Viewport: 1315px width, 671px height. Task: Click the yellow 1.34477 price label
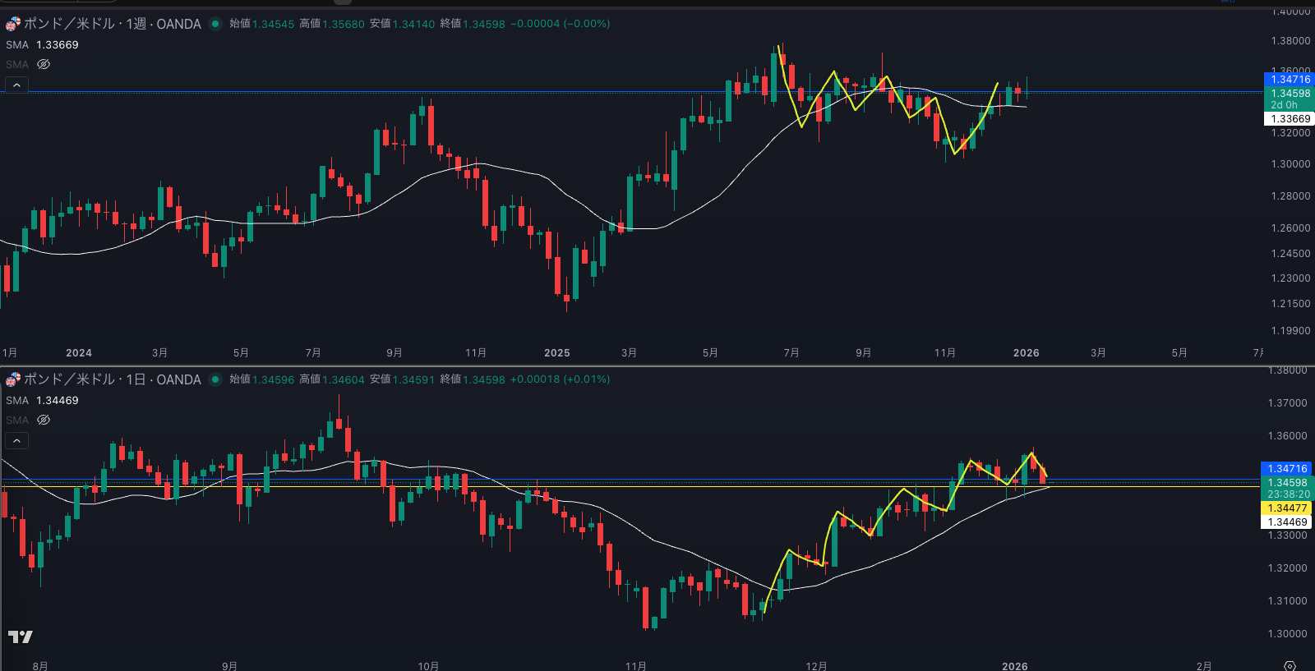(x=1287, y=508)
